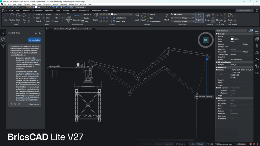Open the ExpressTools menu in menu bar

[74, 4]
